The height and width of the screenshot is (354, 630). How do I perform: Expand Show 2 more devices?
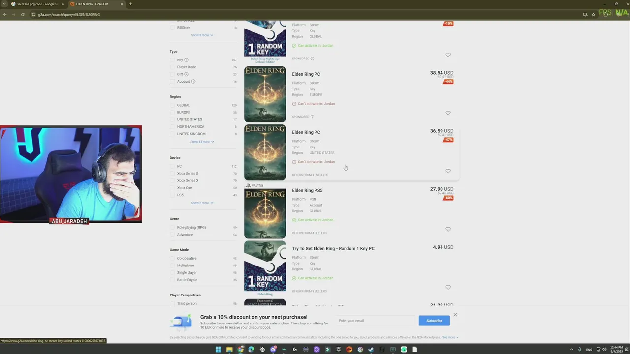click(202, 203)
